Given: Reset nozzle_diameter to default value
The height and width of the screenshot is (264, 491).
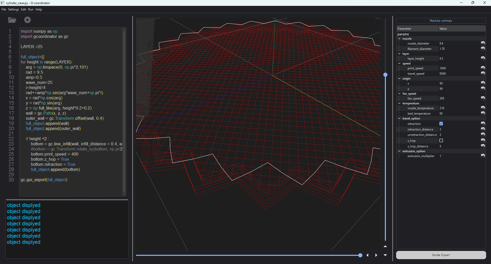Looking at the screenshot, I should click(483, 43).
